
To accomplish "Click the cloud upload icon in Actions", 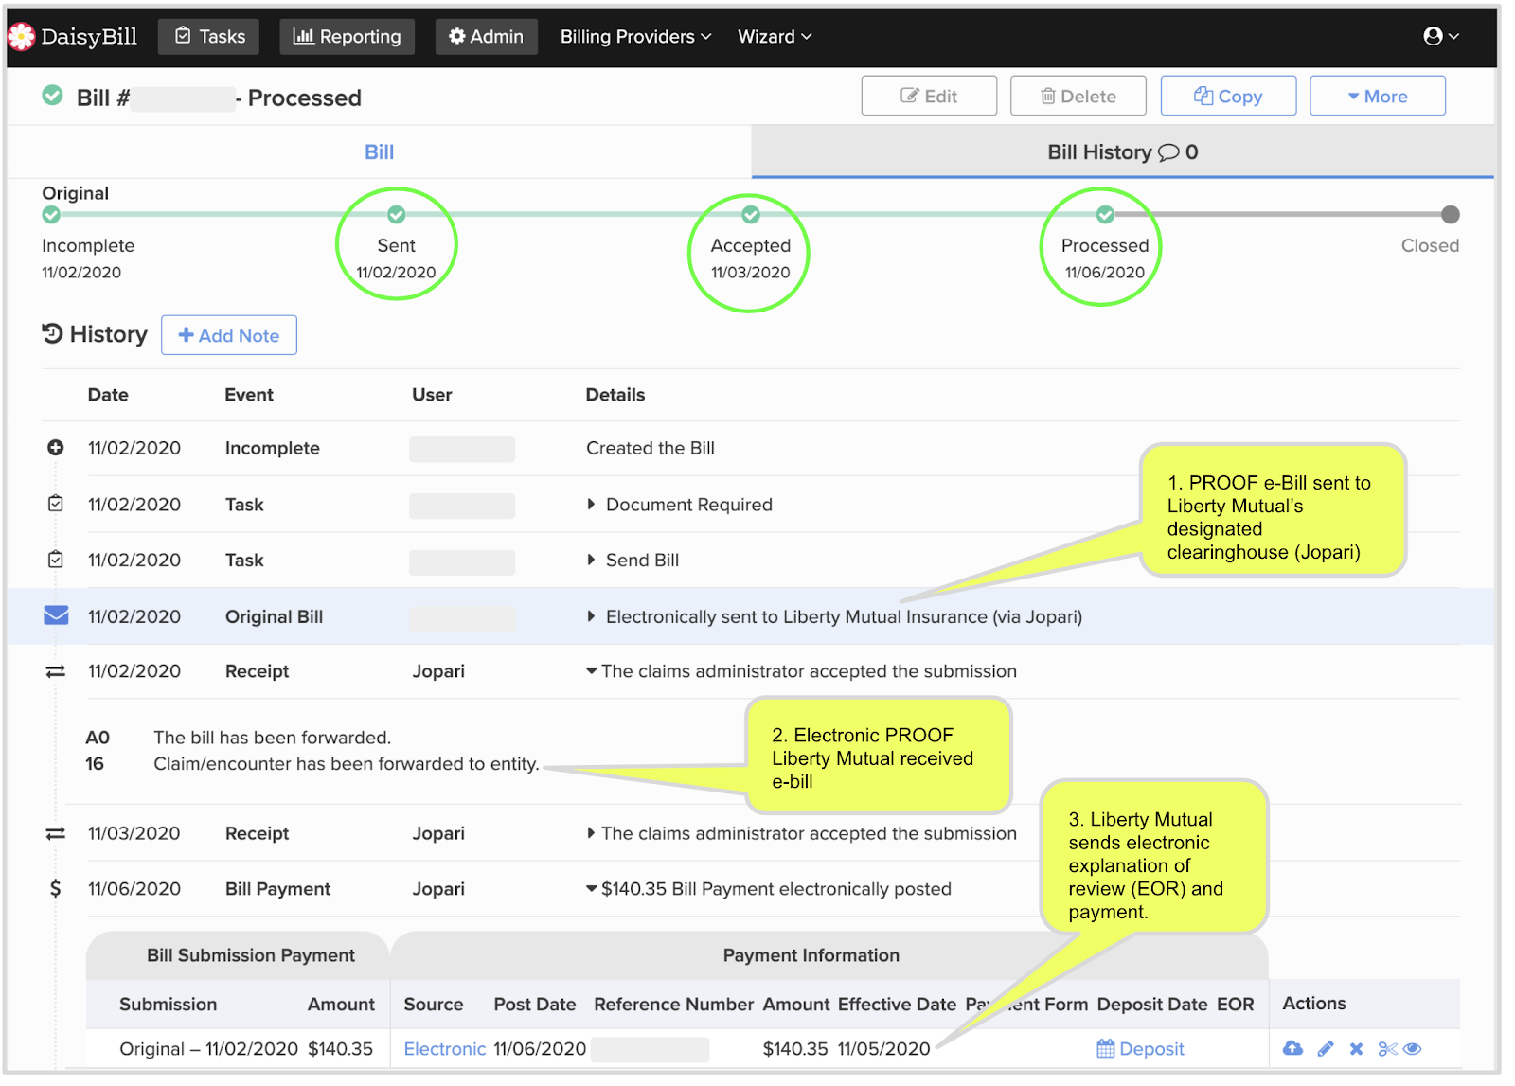I will 1292,1048.
